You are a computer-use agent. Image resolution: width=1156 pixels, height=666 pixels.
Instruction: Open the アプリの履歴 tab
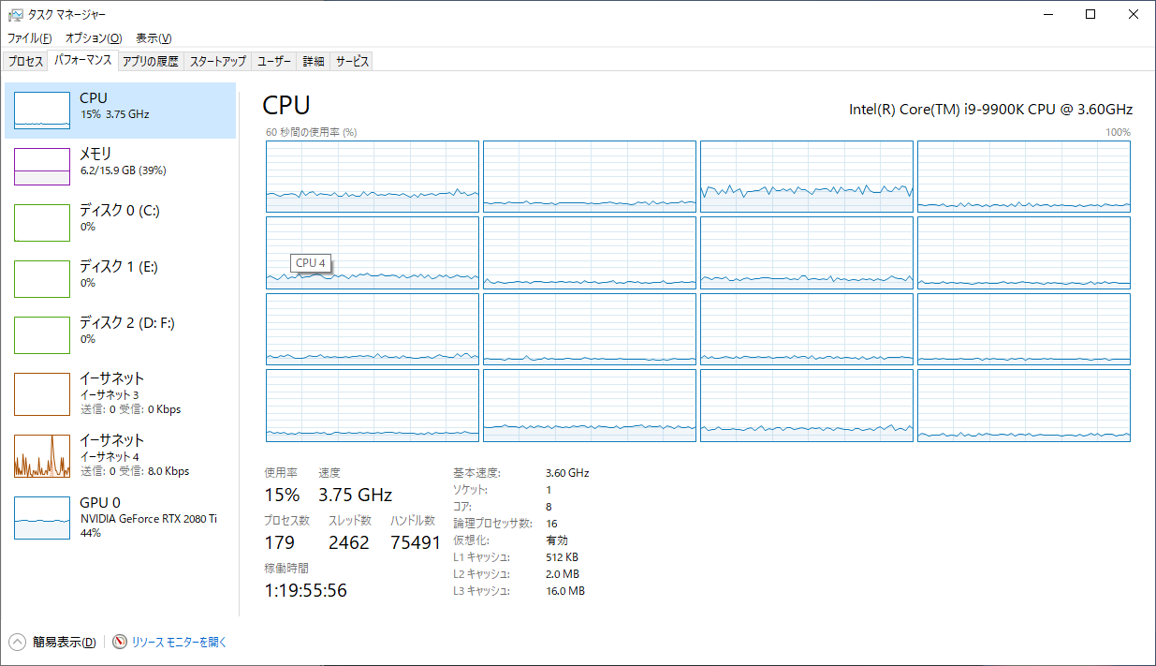(150, 62)
